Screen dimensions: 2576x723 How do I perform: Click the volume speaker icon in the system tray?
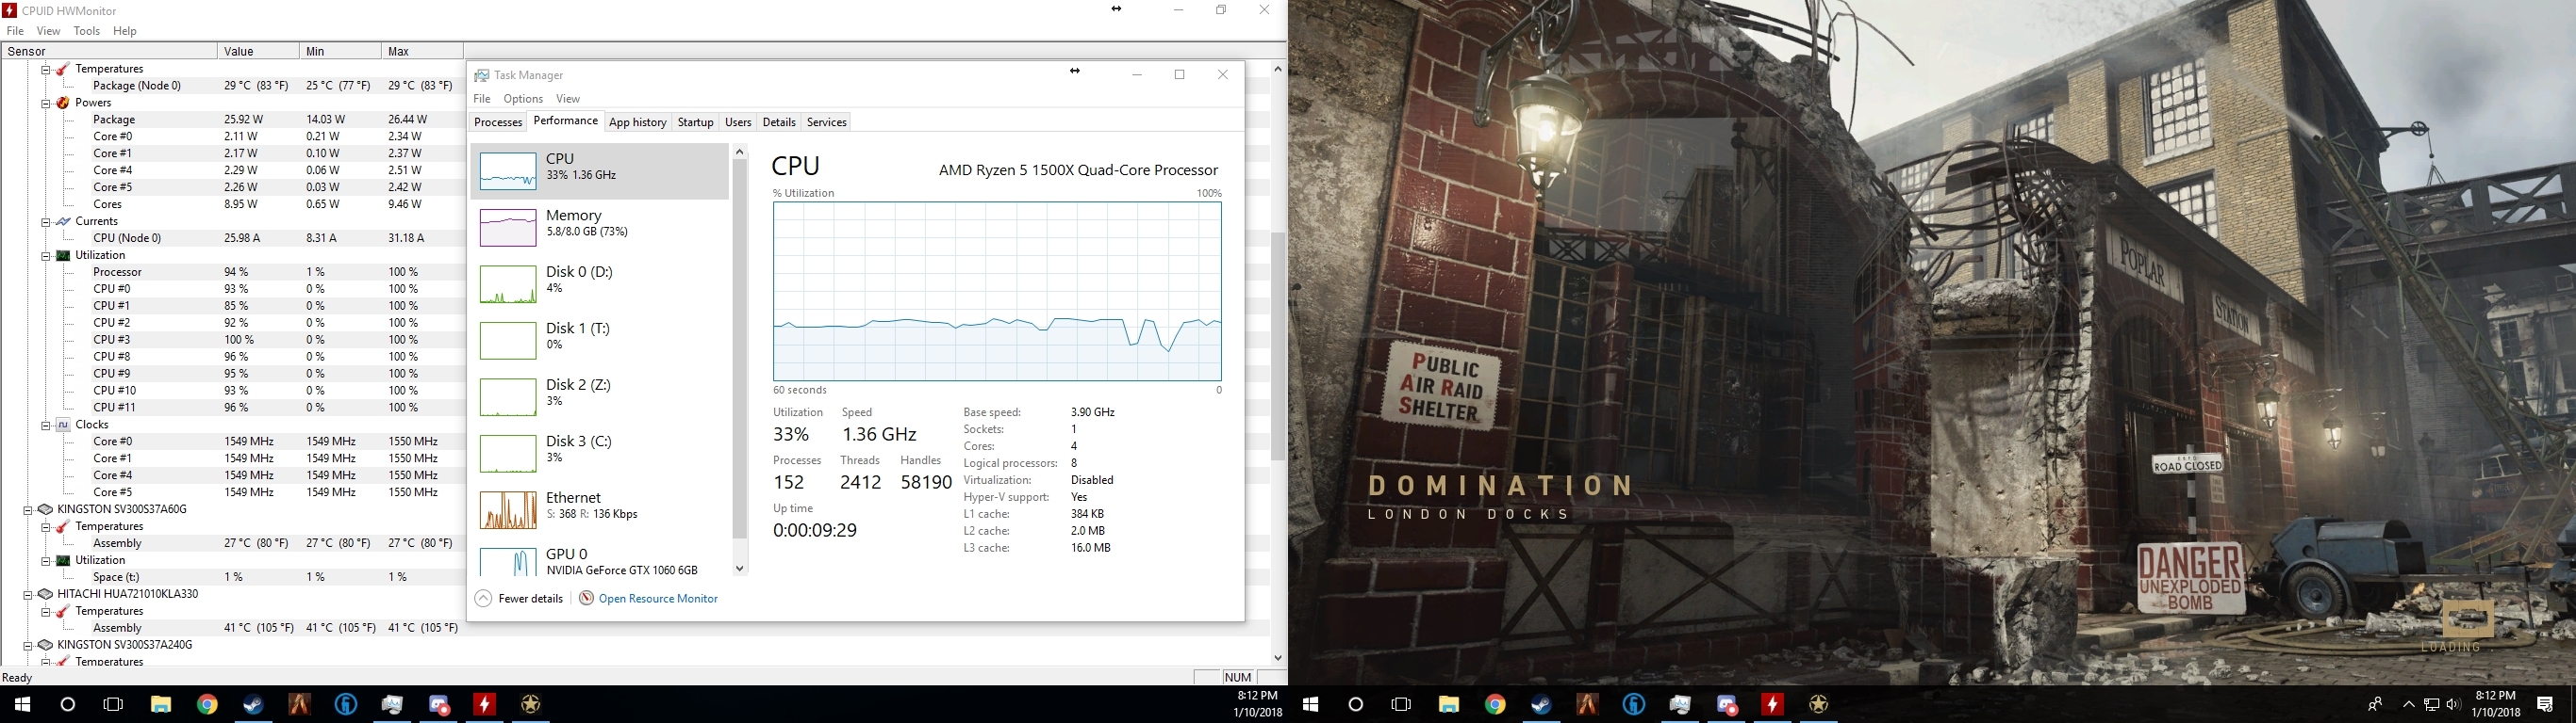(x=2453, y=704)
